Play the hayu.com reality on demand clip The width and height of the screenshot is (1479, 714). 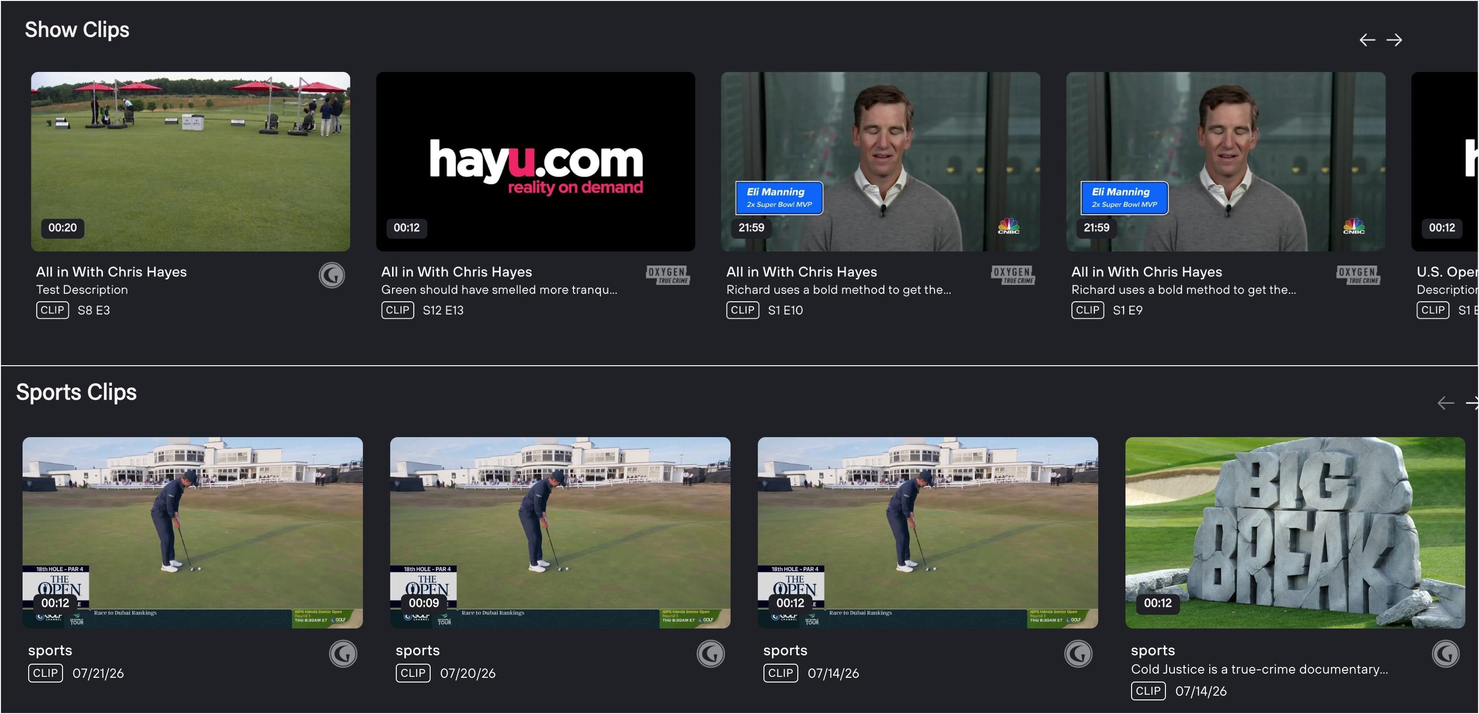tap(535, 161)
